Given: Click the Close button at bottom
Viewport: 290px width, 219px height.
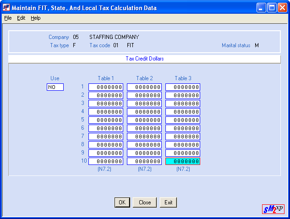Looking at the screenshot, I should [x=145, y=203].
